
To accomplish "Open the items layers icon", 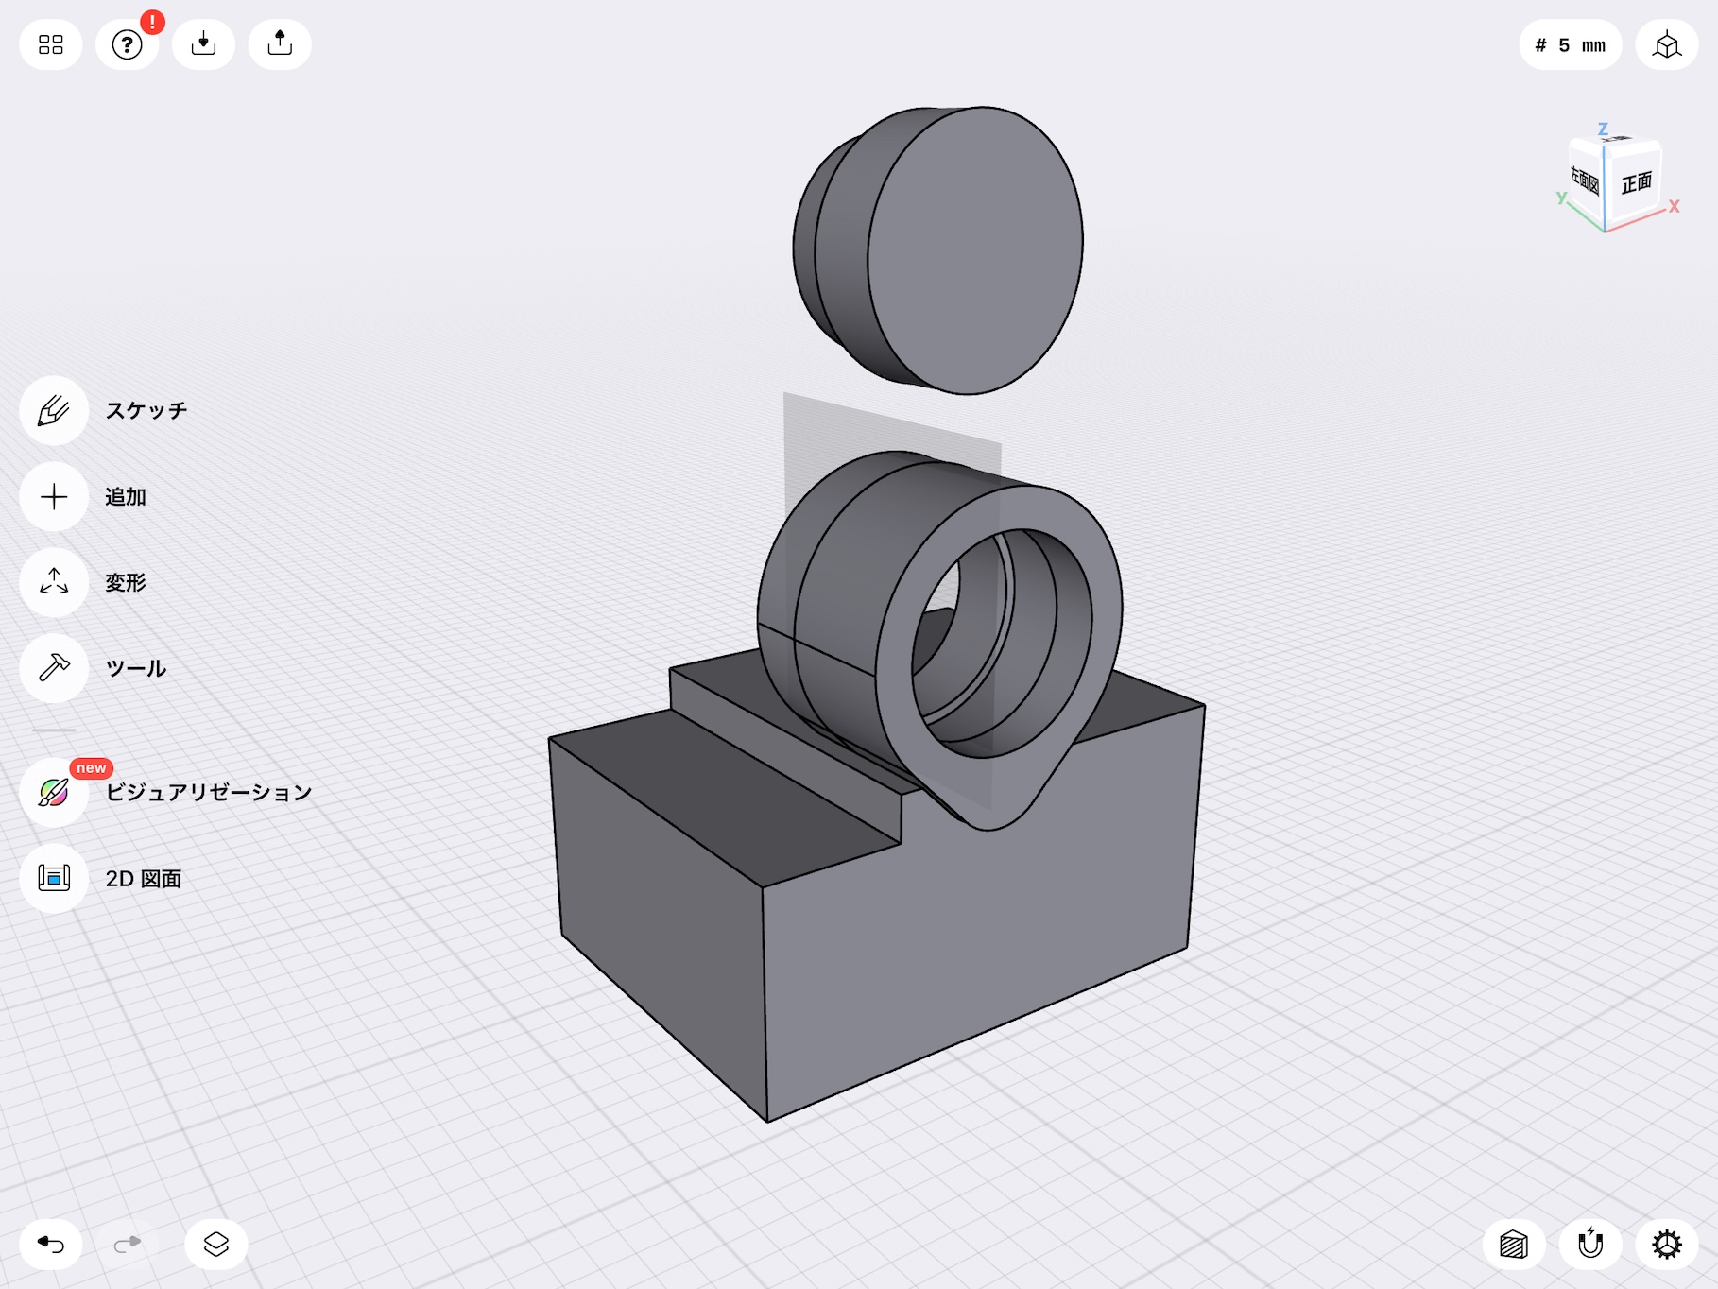I will (x=216, y=1244).
